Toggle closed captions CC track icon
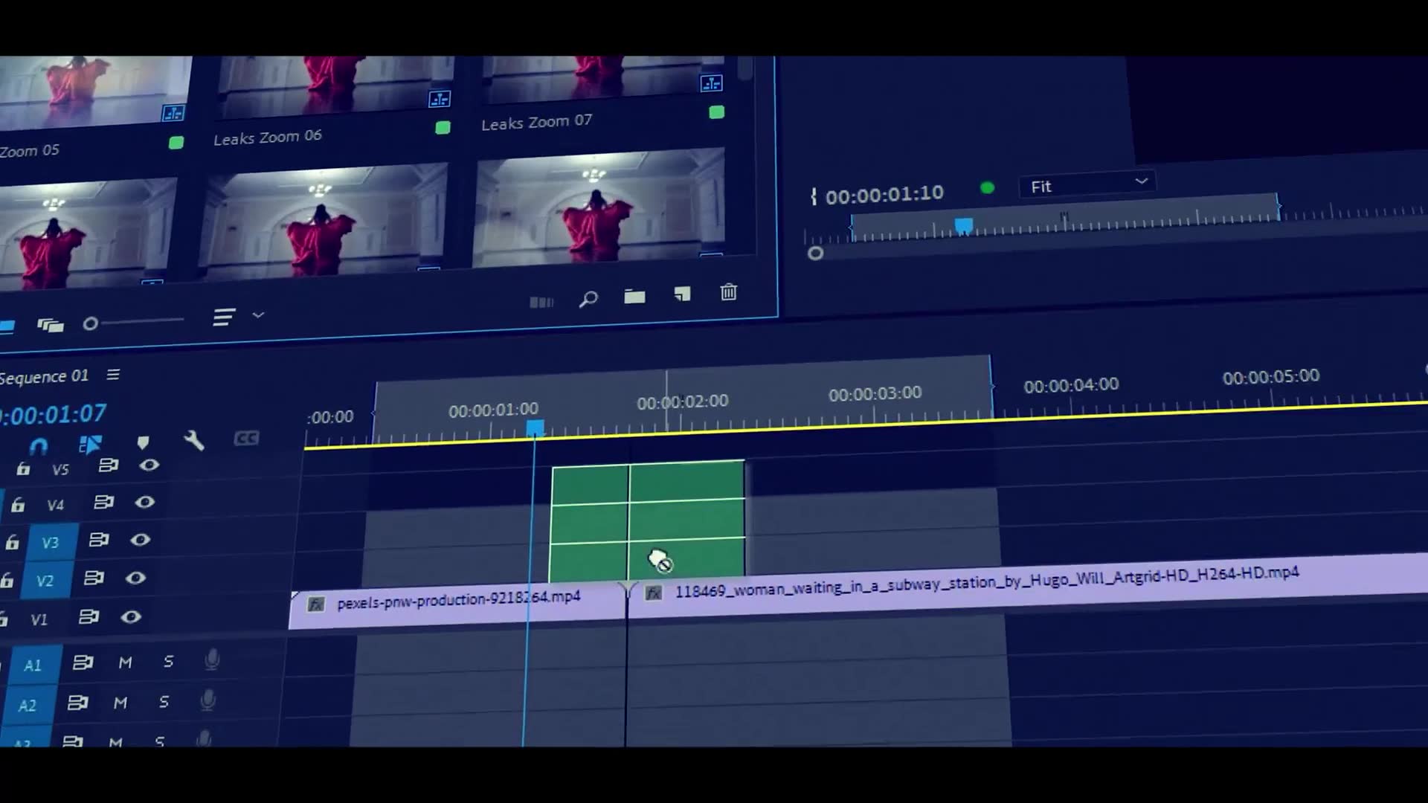The width and height of the screenshot is (1428, 803). 246,439
